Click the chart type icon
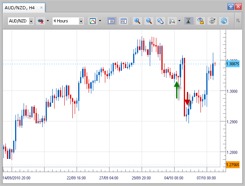Image resolution: width=245 pixels, height=186 pixels. (x=93, y=21)
